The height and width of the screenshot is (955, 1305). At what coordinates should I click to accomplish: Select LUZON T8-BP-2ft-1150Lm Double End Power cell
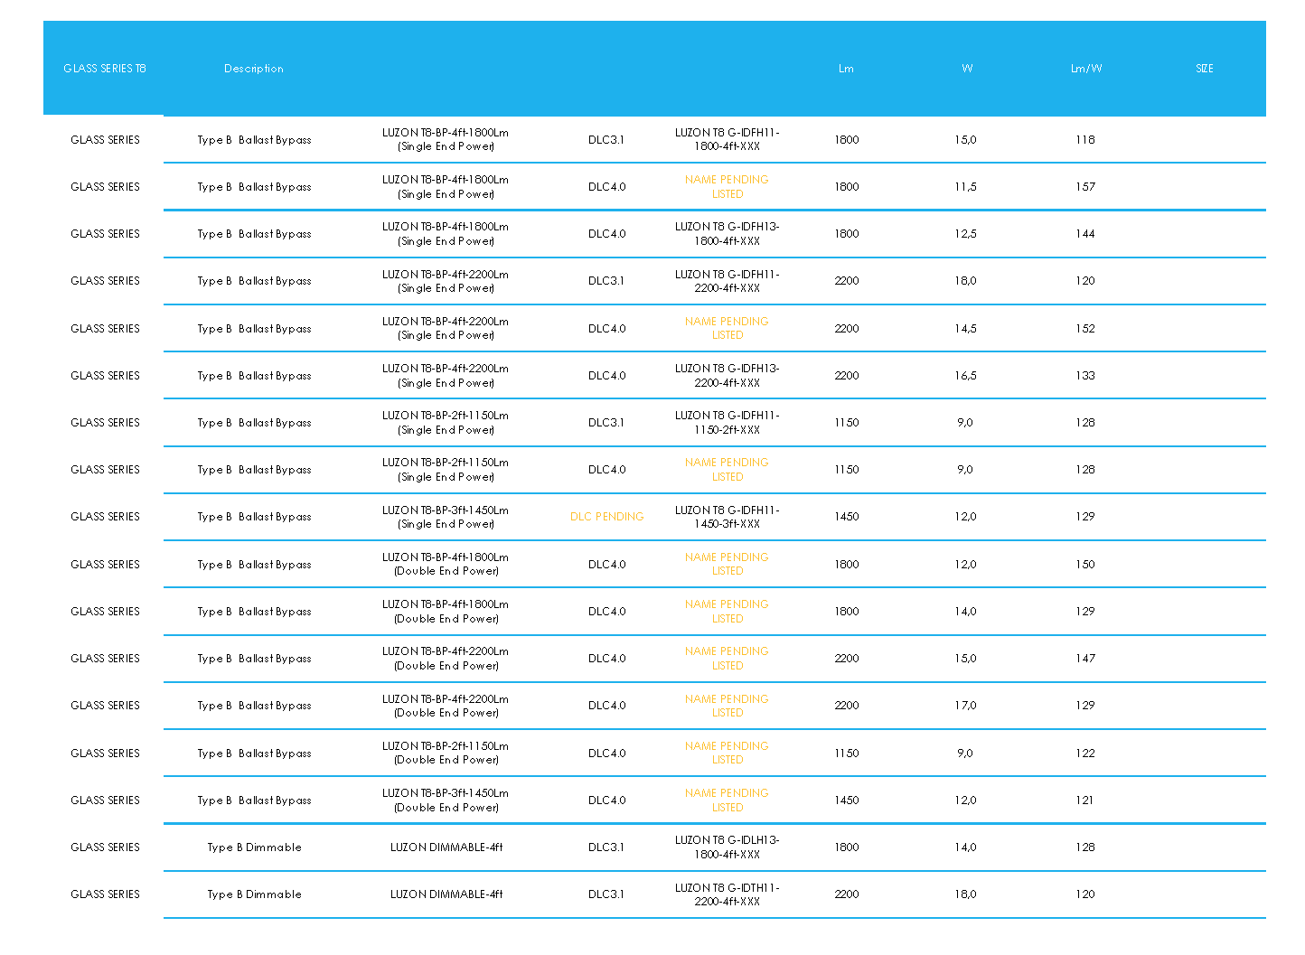pyautogui.click(x=446, y=753)
